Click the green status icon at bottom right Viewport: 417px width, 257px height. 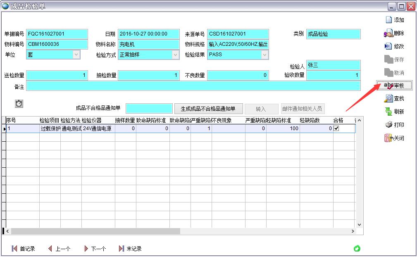[358, 248]
